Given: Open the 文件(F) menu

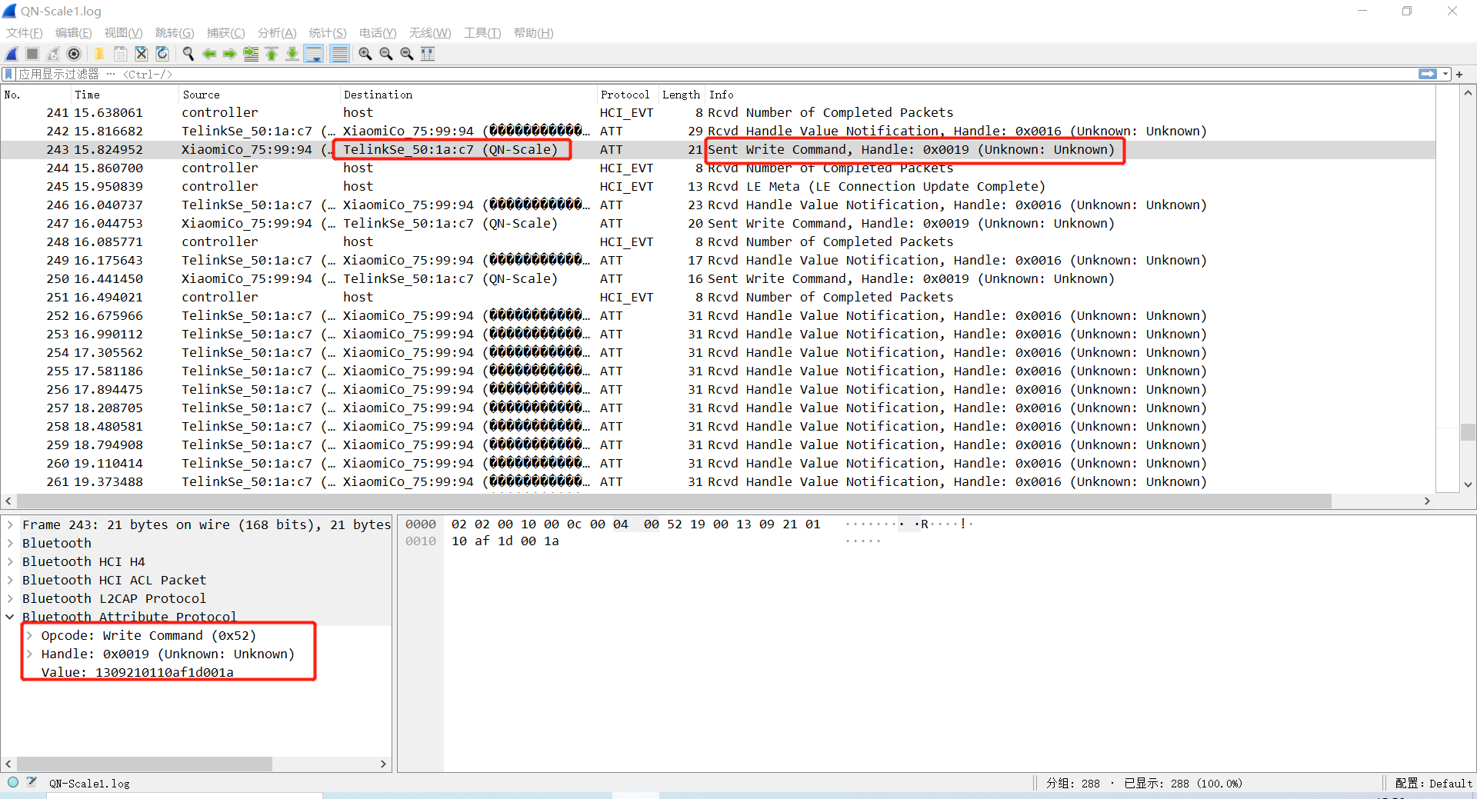Looking at the screenshot, I should tap(25, 32).
